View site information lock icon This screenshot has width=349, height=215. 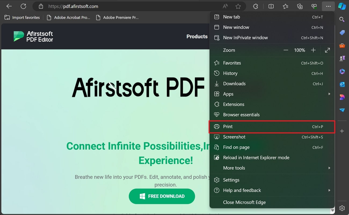(x=41, y=6)
